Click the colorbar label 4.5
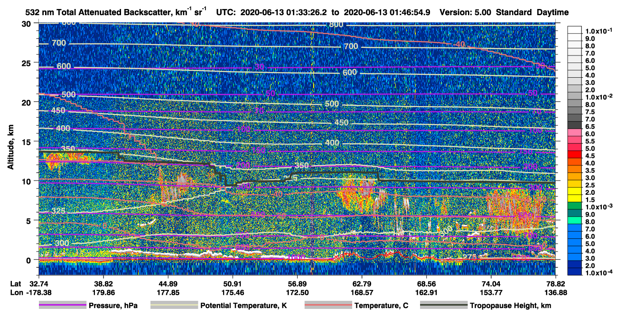The width and height of the screenshot is (617, 316). coord(590,156)
